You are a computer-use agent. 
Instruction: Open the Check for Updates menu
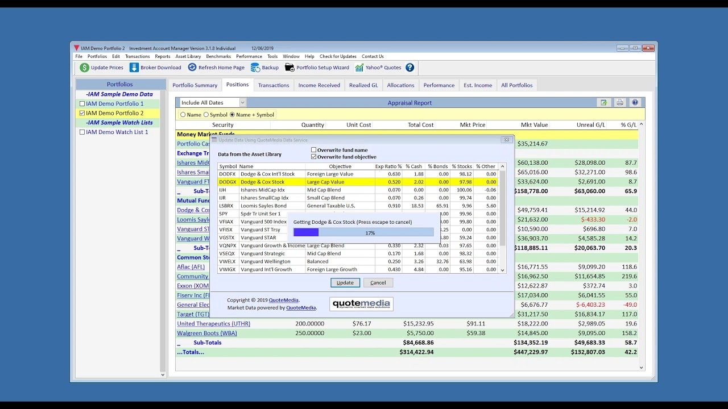(x=338, y=56)
